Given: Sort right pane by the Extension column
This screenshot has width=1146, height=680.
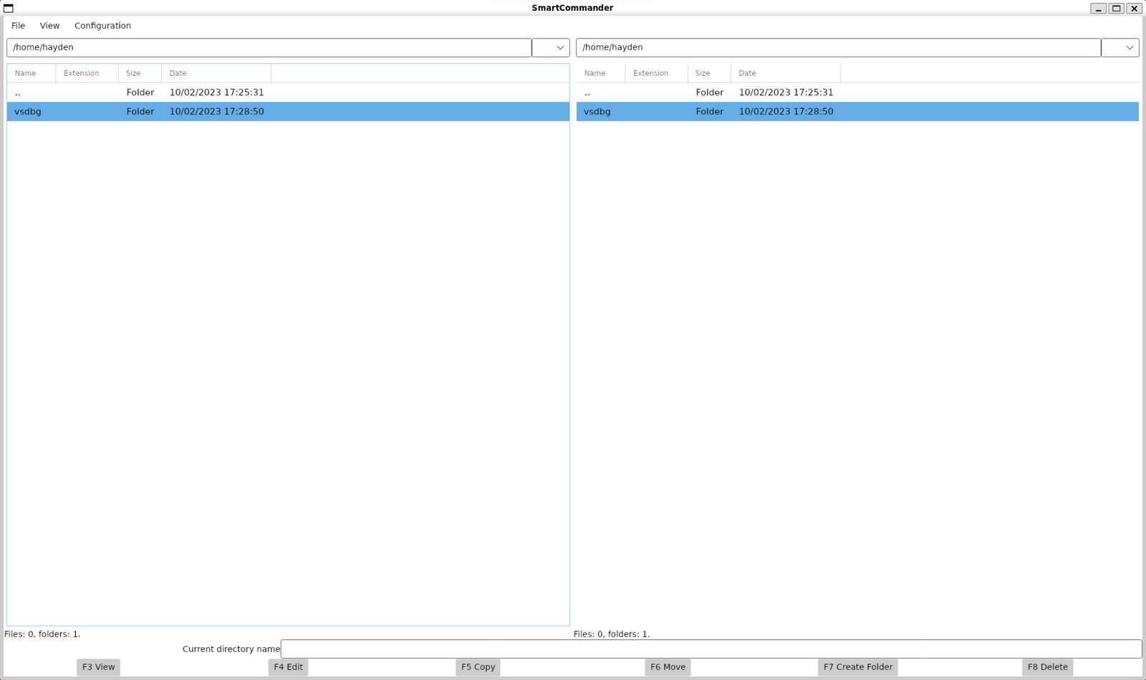Looking at the screenshot, I should pyautogui.click(x=651, y=72).
